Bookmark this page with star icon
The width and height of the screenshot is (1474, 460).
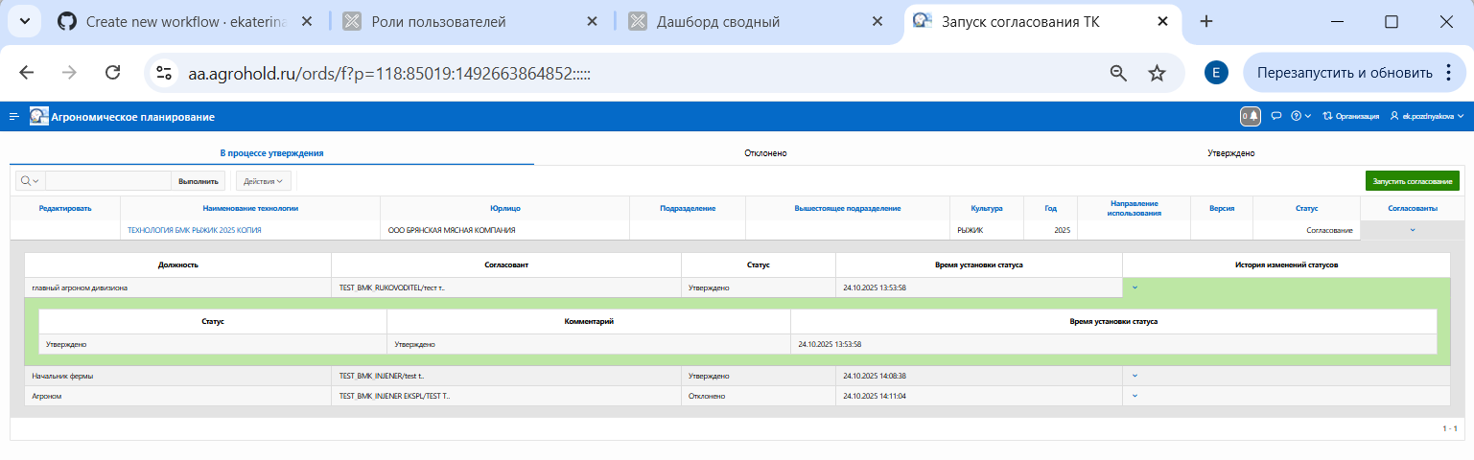(1157, 73)
